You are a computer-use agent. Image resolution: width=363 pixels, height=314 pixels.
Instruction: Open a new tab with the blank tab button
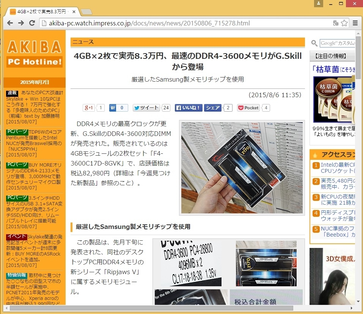(86, 12)
